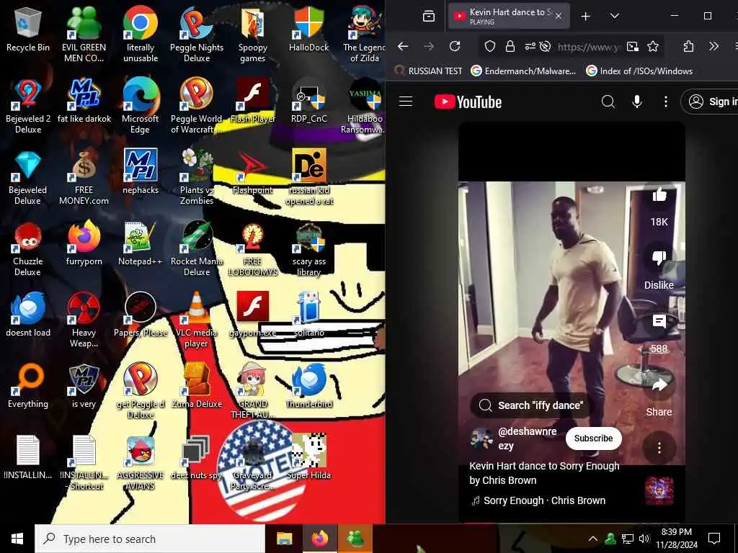
Task: Click the Sign in button
Action: pos(711,102)
